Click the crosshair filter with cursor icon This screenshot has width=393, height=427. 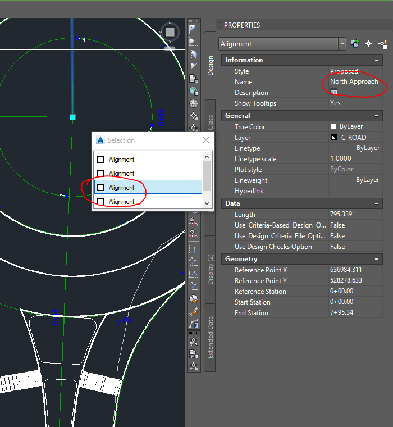194,342
